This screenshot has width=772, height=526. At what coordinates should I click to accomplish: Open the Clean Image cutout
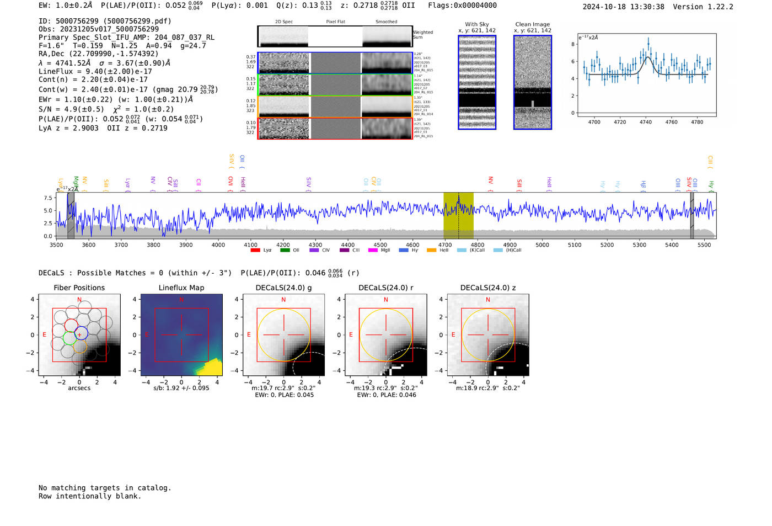(533, 82)
